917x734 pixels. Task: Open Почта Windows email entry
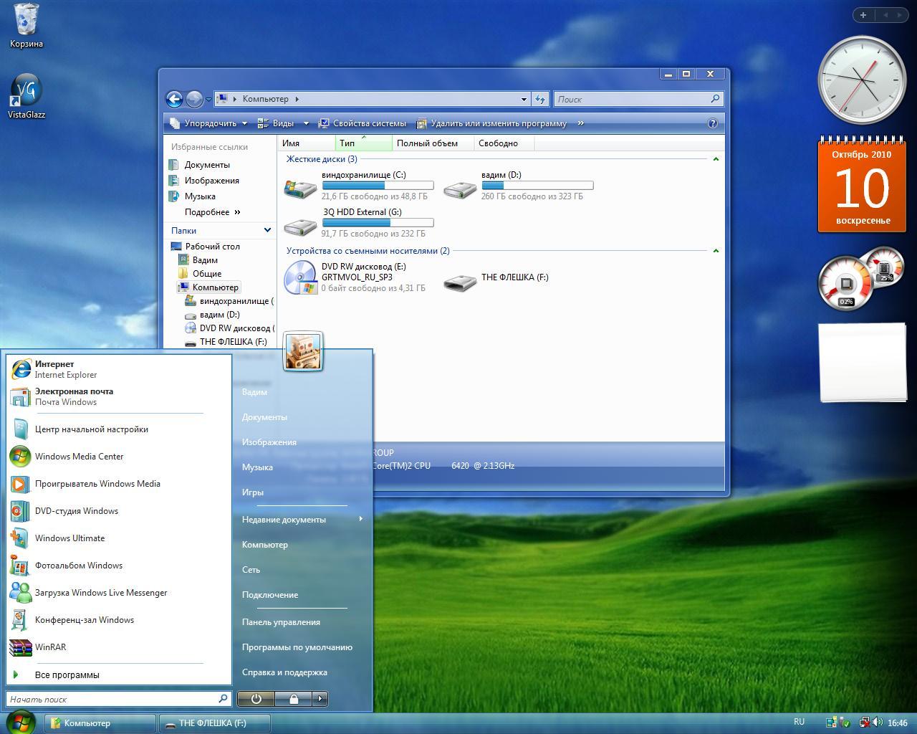click(119, 396)
